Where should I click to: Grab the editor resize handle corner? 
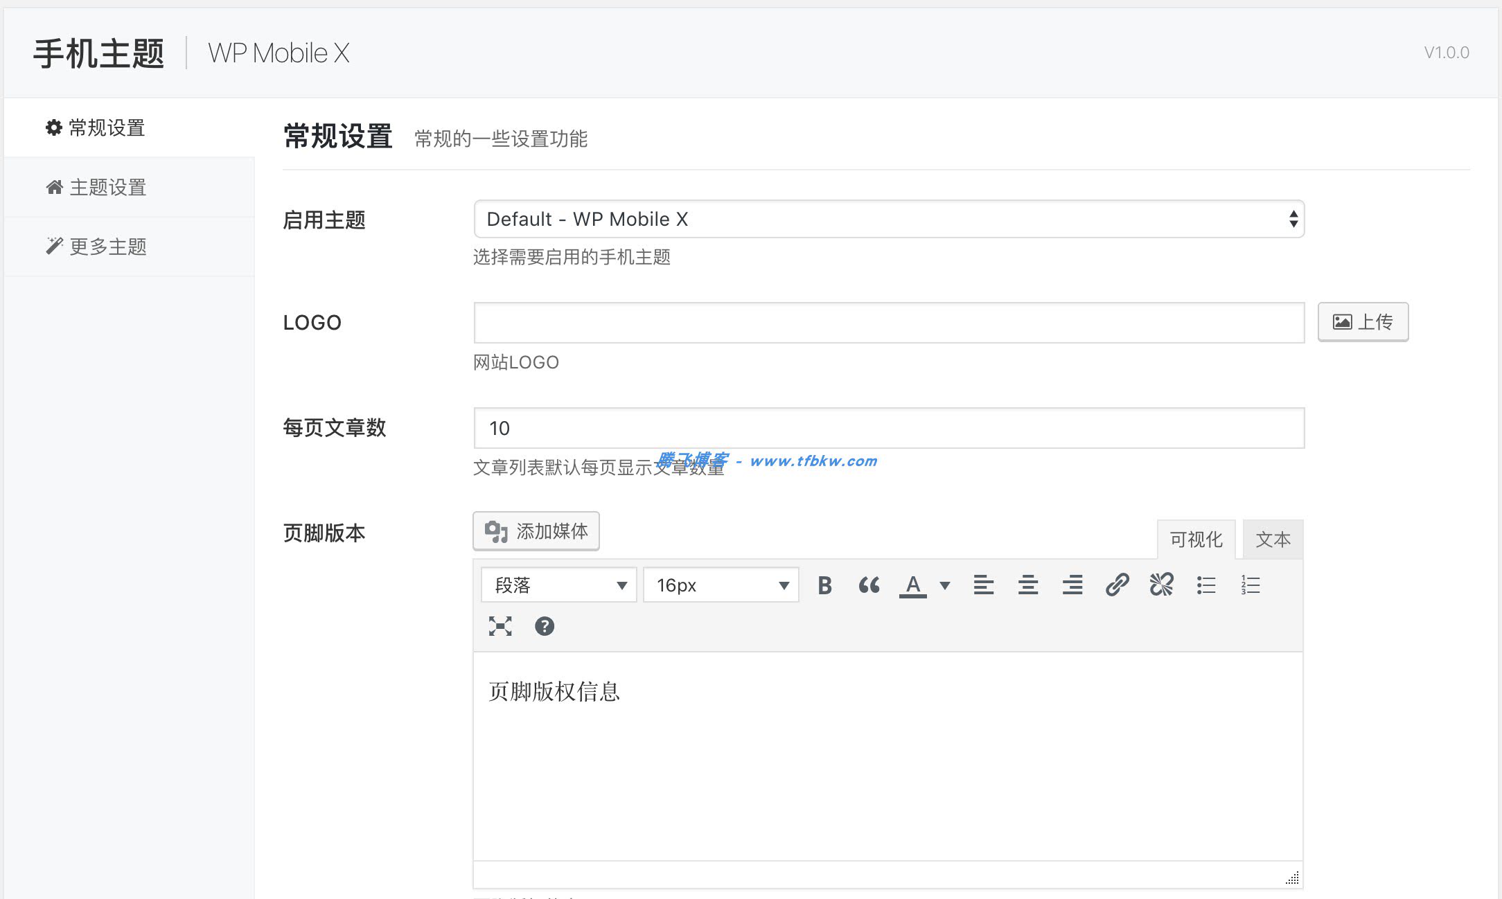click(1293, 878)
